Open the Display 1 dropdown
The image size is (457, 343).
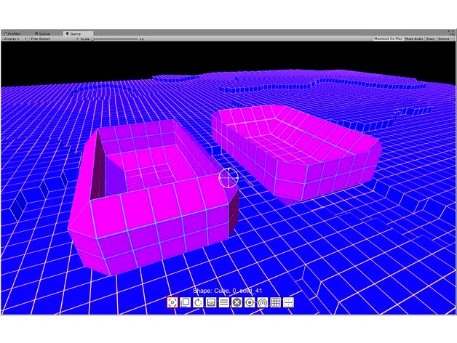[15, 39]
